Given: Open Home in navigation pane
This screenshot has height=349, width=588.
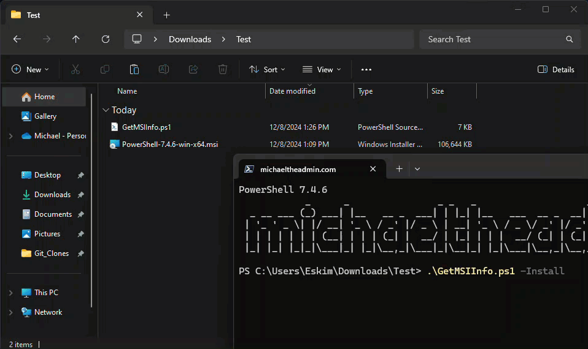Looking at the screenshot, I should click(44, 97).
